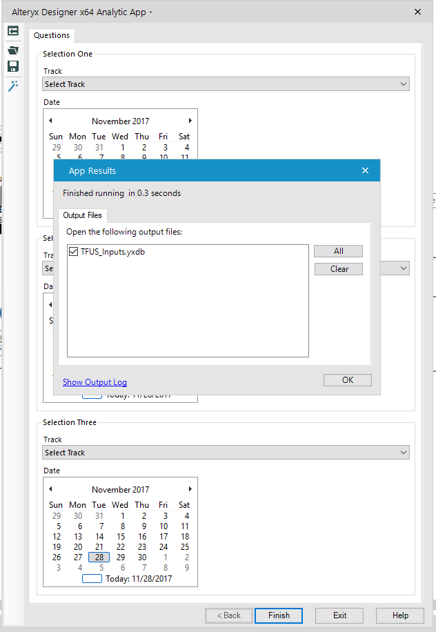Click Today: 11/28/2017 in Selection Three calendar
Image resolution: width=436 pixels, height=632 pixels.
(x=139, y=579)
